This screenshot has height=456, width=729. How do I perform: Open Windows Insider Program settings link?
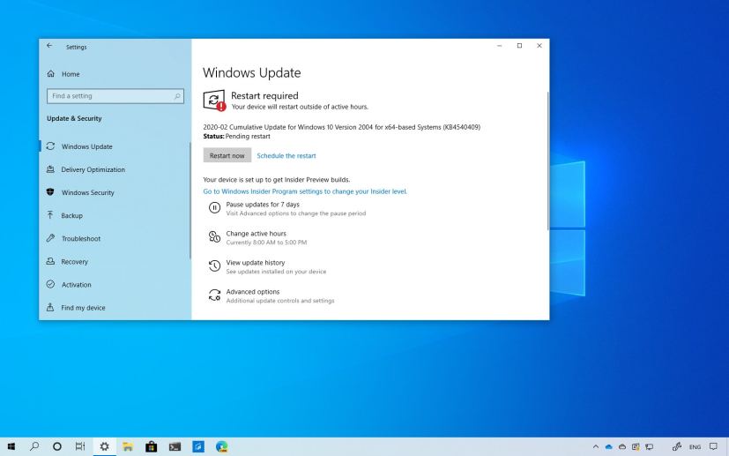305,191
